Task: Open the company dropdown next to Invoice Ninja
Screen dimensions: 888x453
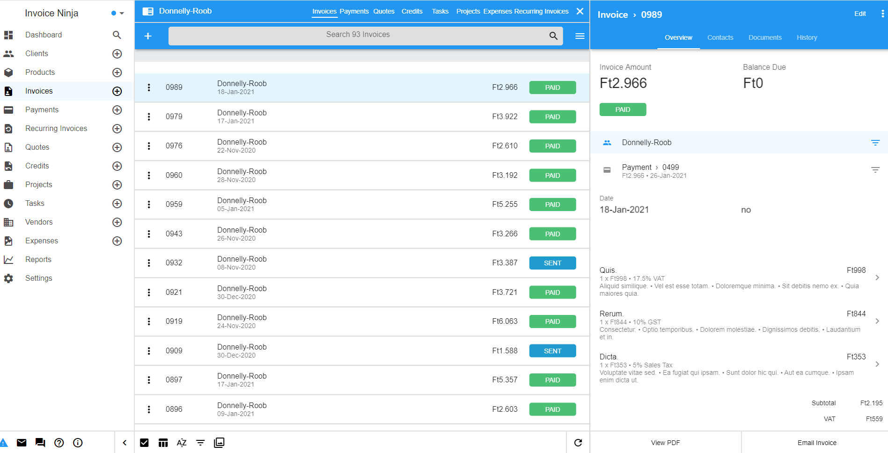Action: [x=122, y=13]
